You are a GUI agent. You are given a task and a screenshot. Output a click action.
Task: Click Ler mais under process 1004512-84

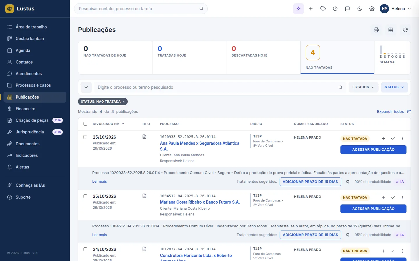click(x=100, y=235)
